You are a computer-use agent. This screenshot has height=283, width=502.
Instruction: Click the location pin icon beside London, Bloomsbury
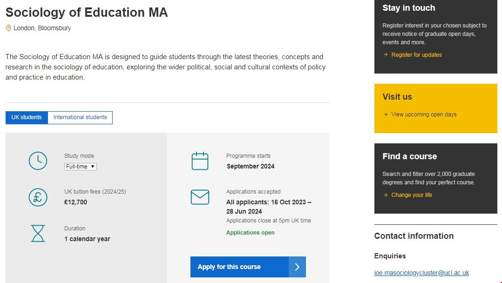click(8, 28)
